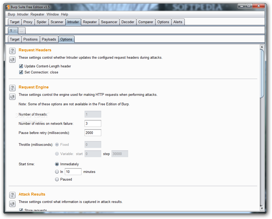272x219 pixels.
Task: Switch to the main Repeater tab
Action: 90,22
